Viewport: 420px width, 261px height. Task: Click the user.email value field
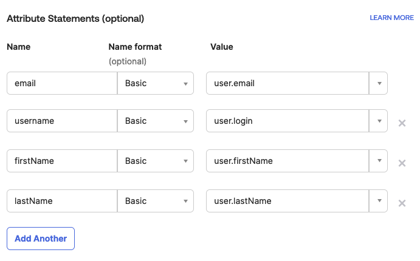(x=287, y=84)
